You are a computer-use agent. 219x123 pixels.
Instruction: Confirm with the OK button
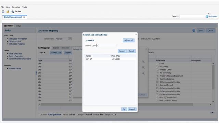point(124,109)
